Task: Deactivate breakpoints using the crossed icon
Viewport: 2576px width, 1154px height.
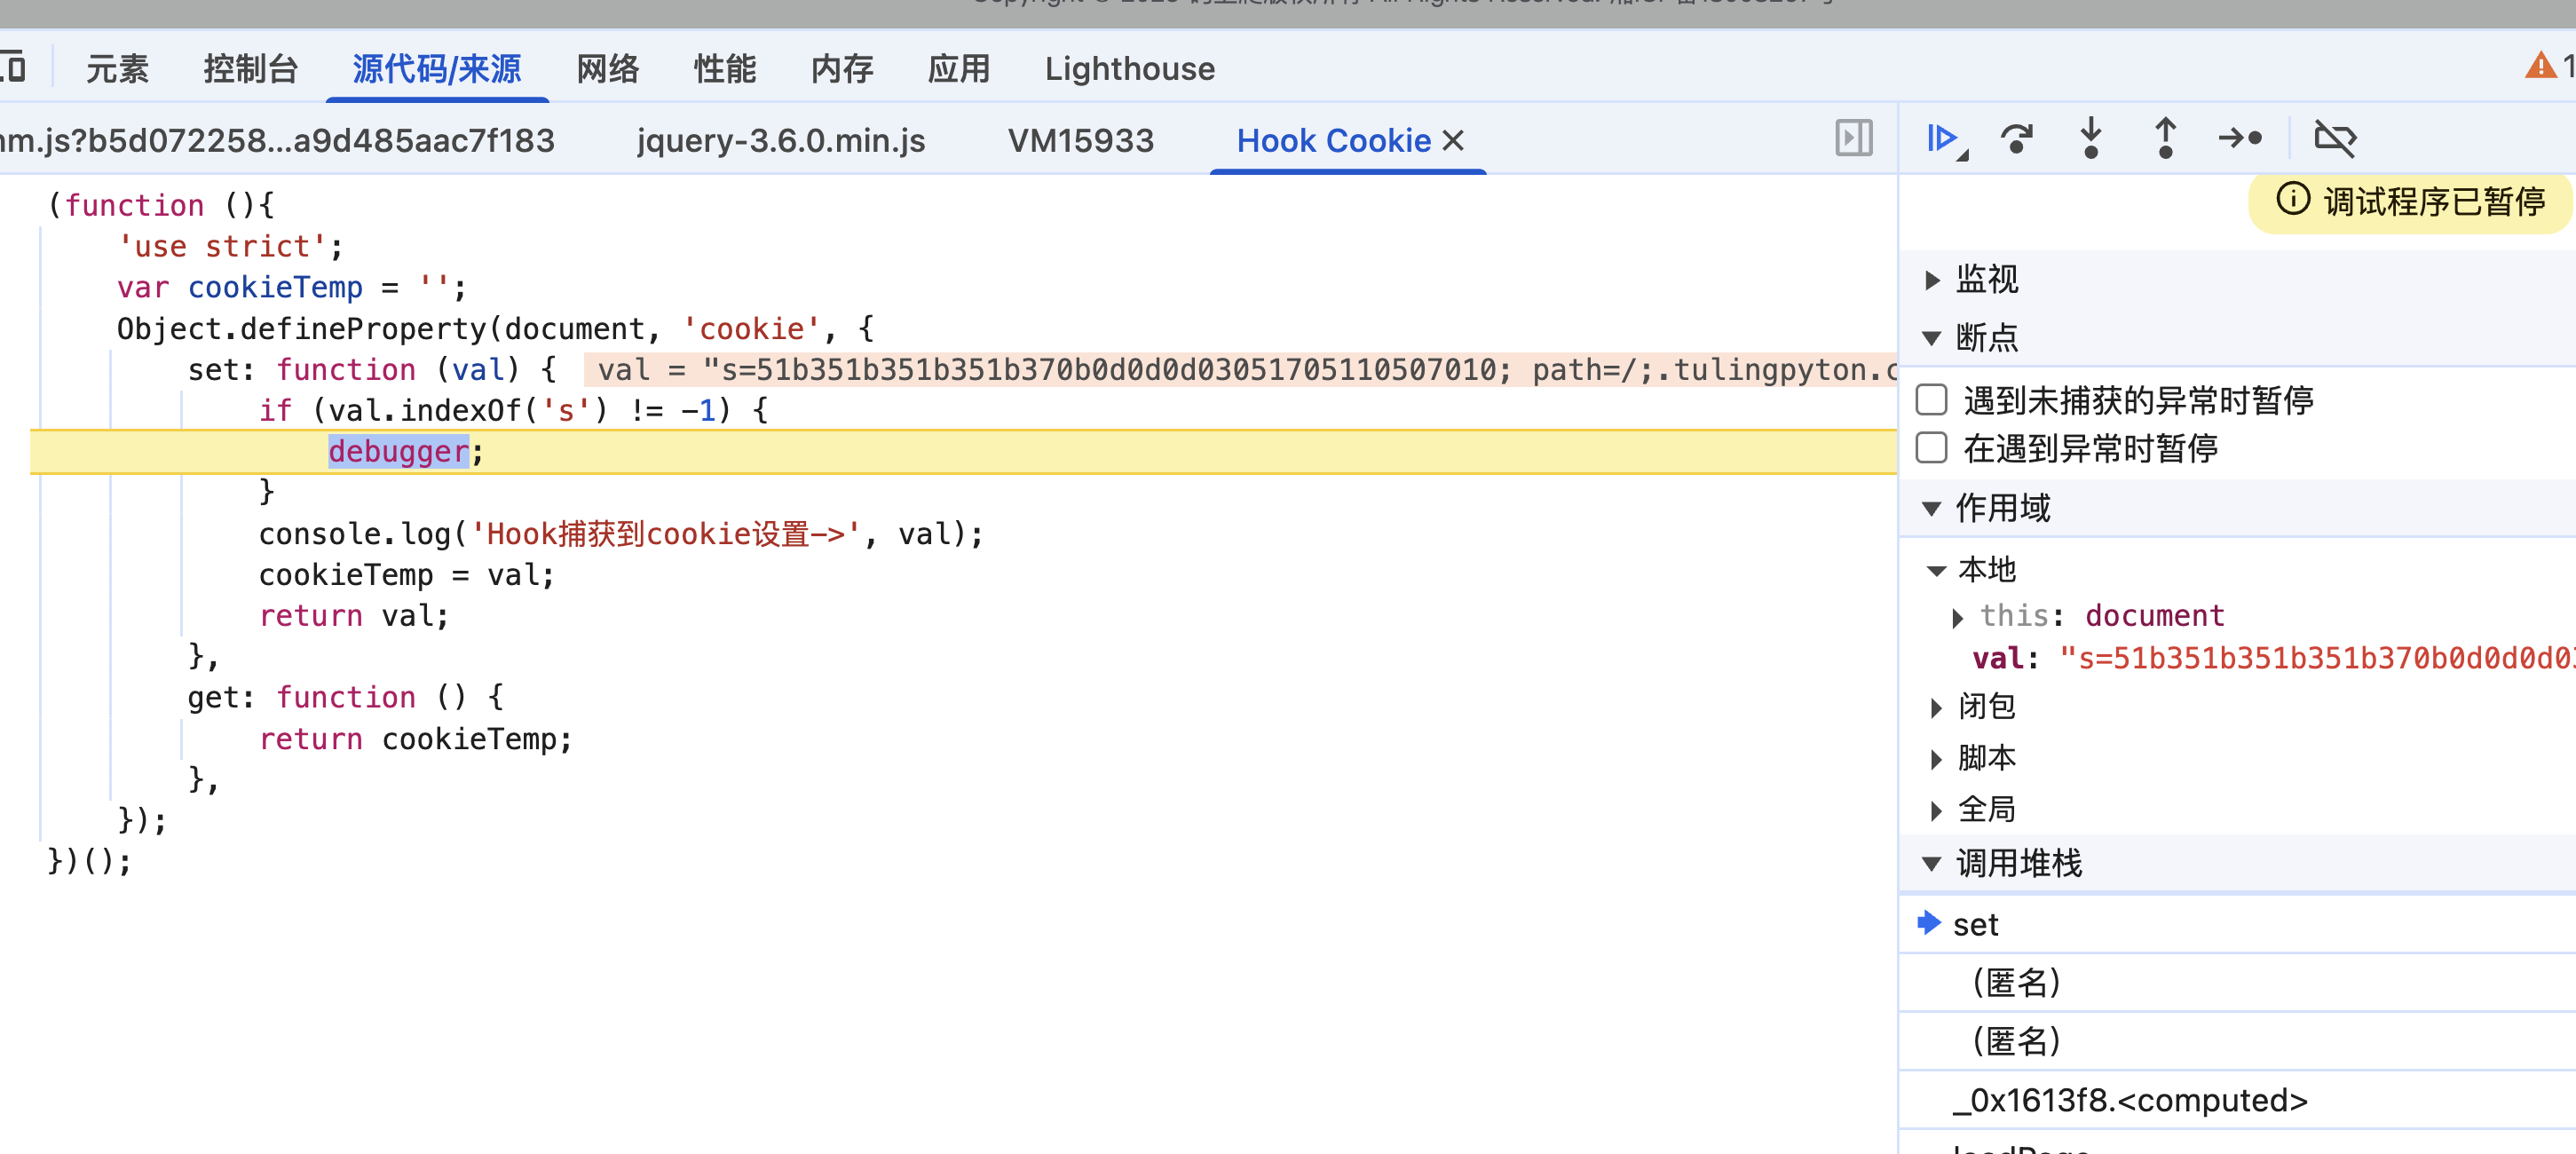Action: point(2335,138)
